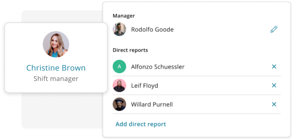Remove Willard Purnell using the X icon
This screenshot has width=293, height=140.
pos(274,104)
